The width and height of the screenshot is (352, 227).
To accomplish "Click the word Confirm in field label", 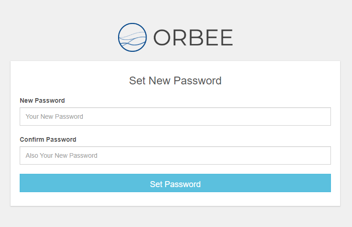I will [32, 139].
